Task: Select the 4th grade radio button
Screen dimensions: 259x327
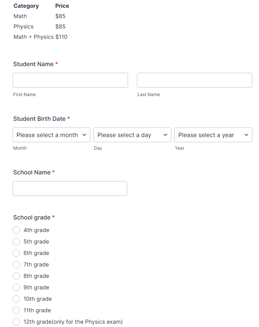Action: [x=16, y=230]
